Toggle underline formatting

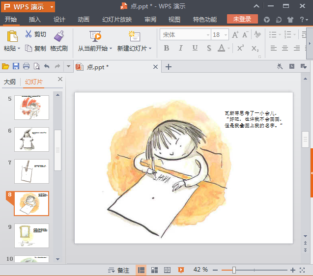(195, 48)
